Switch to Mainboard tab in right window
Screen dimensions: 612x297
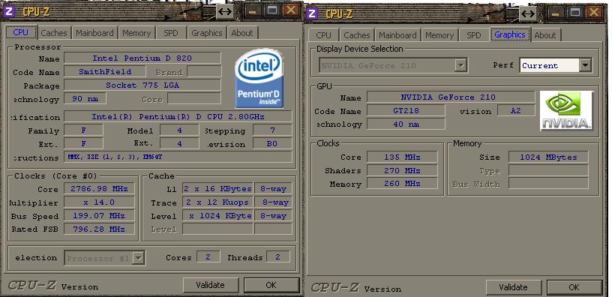[397, 35]
